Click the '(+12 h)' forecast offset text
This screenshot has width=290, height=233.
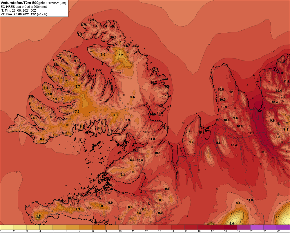[42, 14]
